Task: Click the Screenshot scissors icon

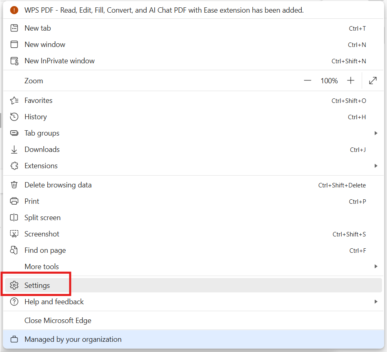Action: tap(14, 234)
